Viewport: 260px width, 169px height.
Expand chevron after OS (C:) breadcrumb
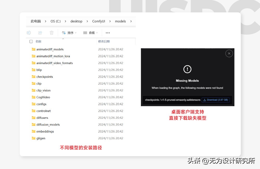(x=66, y=21)
